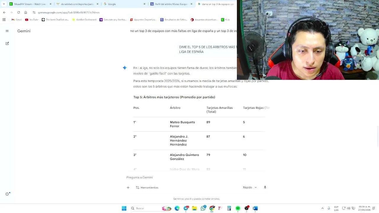The width and height of the screenshot is (379, 213).
Task: Open the Gemini main menu hamburger
Action: [x=7, y=31]
